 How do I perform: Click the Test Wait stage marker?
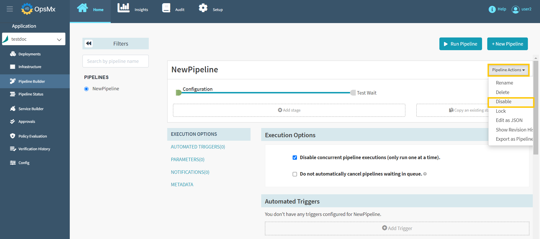[353, 93]
